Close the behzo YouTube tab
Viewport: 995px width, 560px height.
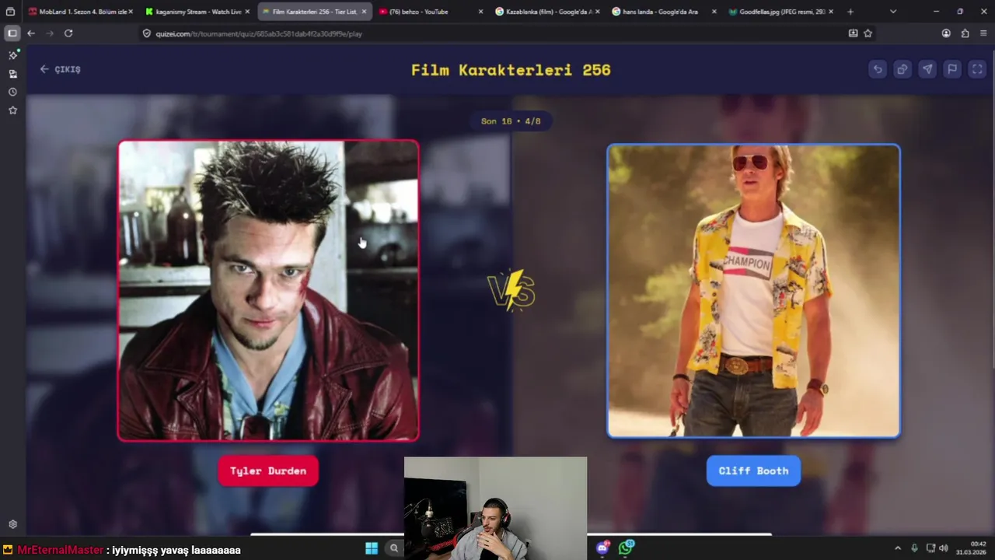(480, 12)
